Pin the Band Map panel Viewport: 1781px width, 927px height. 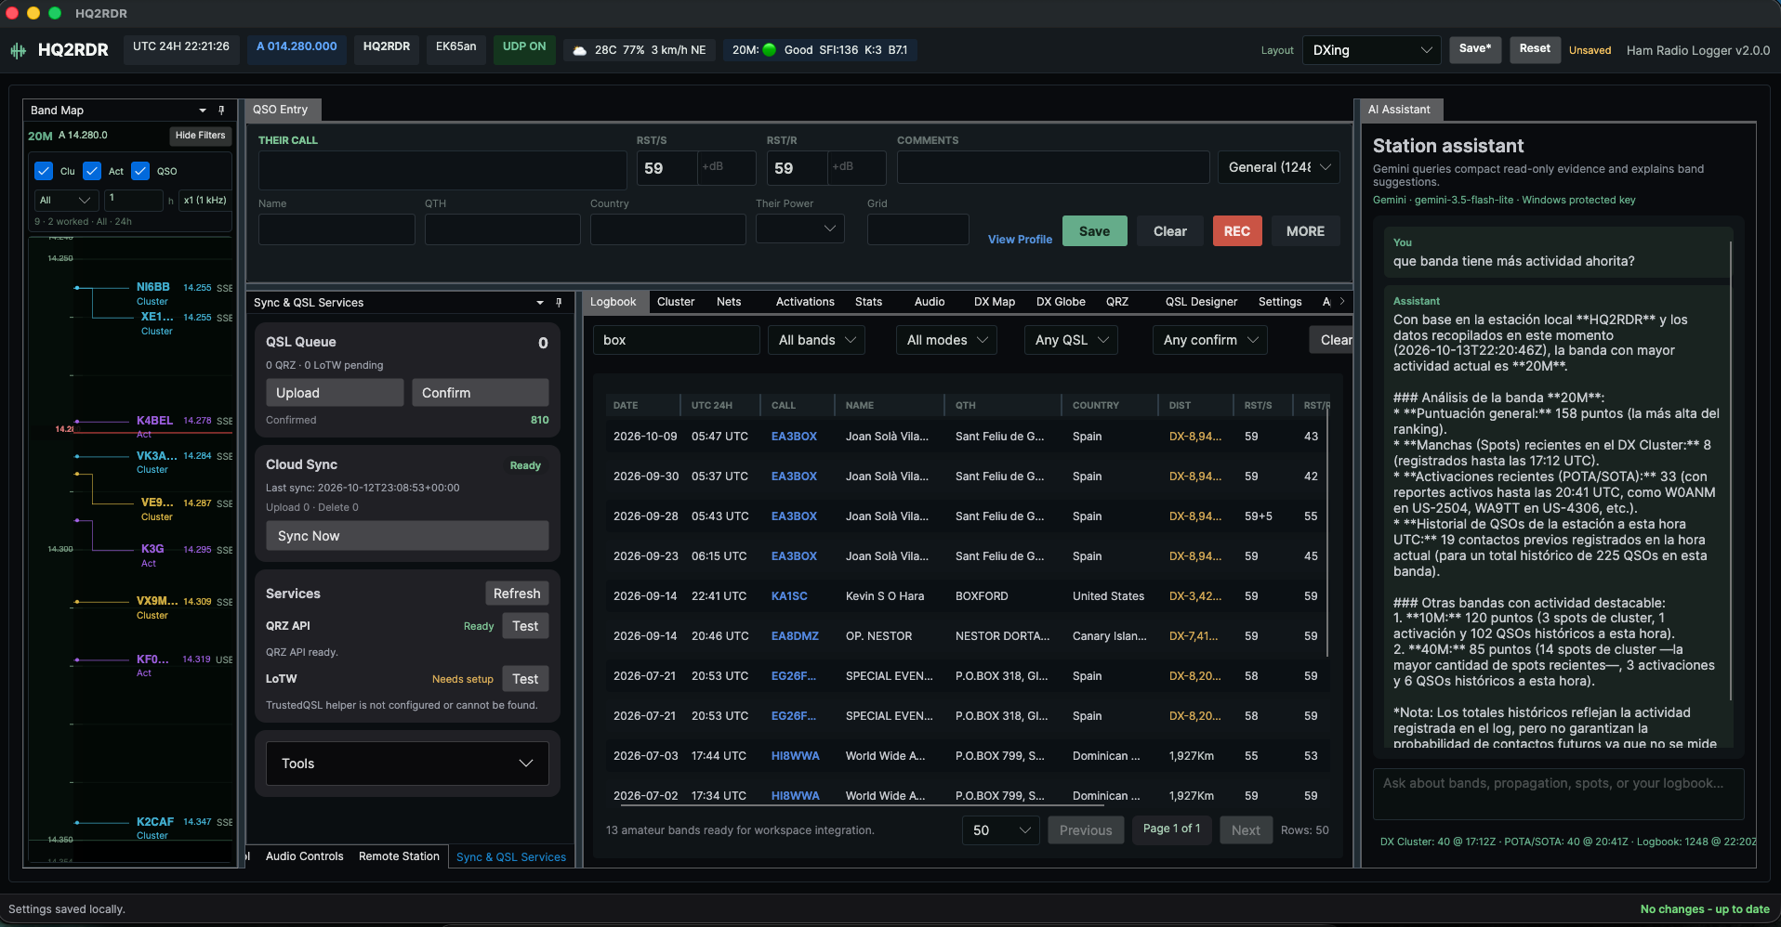pyautogui.click(x=221, y=110)
